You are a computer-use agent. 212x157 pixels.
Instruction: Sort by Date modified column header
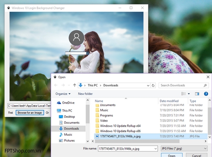[x=169, y=101]
